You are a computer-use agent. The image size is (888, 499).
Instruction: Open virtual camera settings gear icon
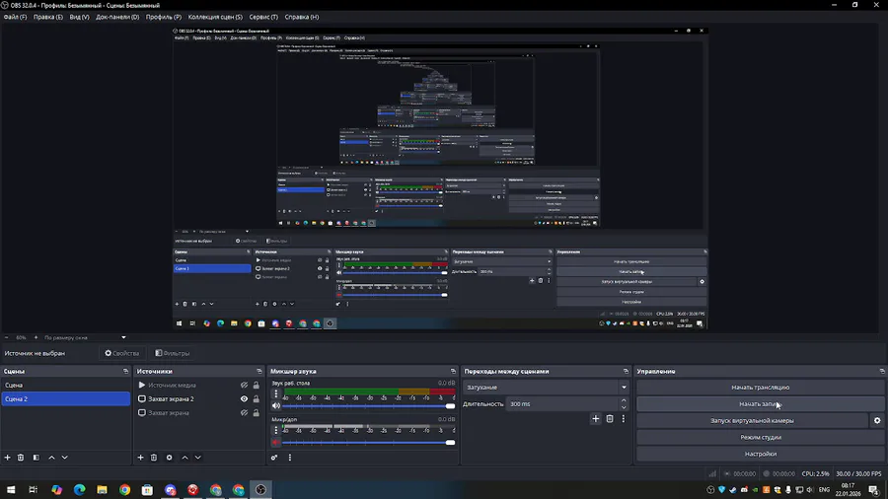pos(877,420)
